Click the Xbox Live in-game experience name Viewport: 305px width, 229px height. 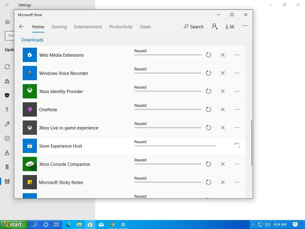(69, 128)
